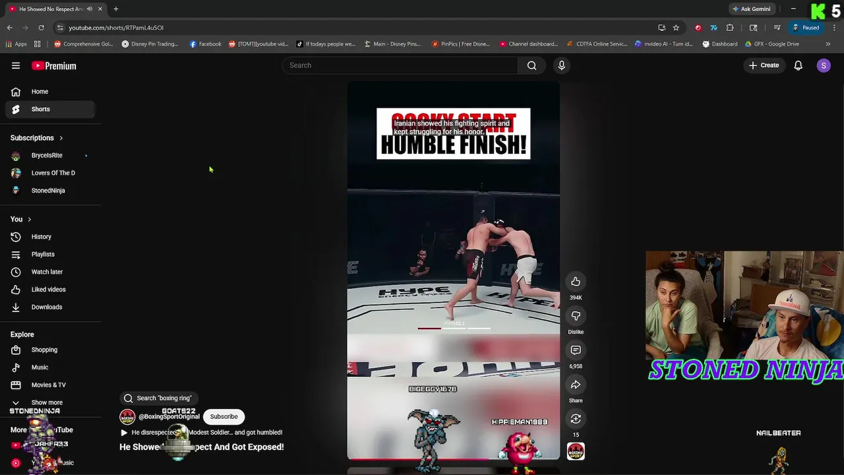Open Facebook bookmark
844x475 pixels.
(205, 44)
